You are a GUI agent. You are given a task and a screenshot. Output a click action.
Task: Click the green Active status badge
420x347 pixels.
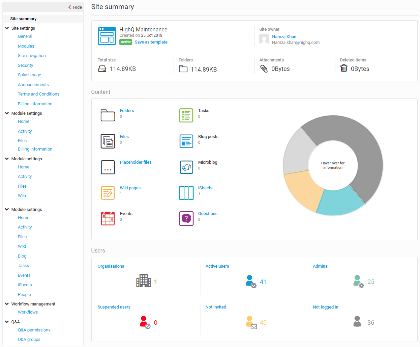pos(126,42)
